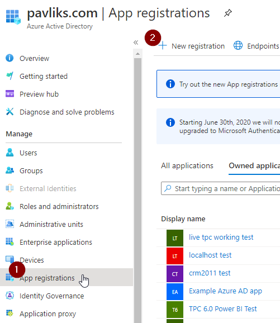Click the 'Starting June 30th, 2020' notice
Image resolution: width=280 pixels, height=323 pixels.
point(218,126)
